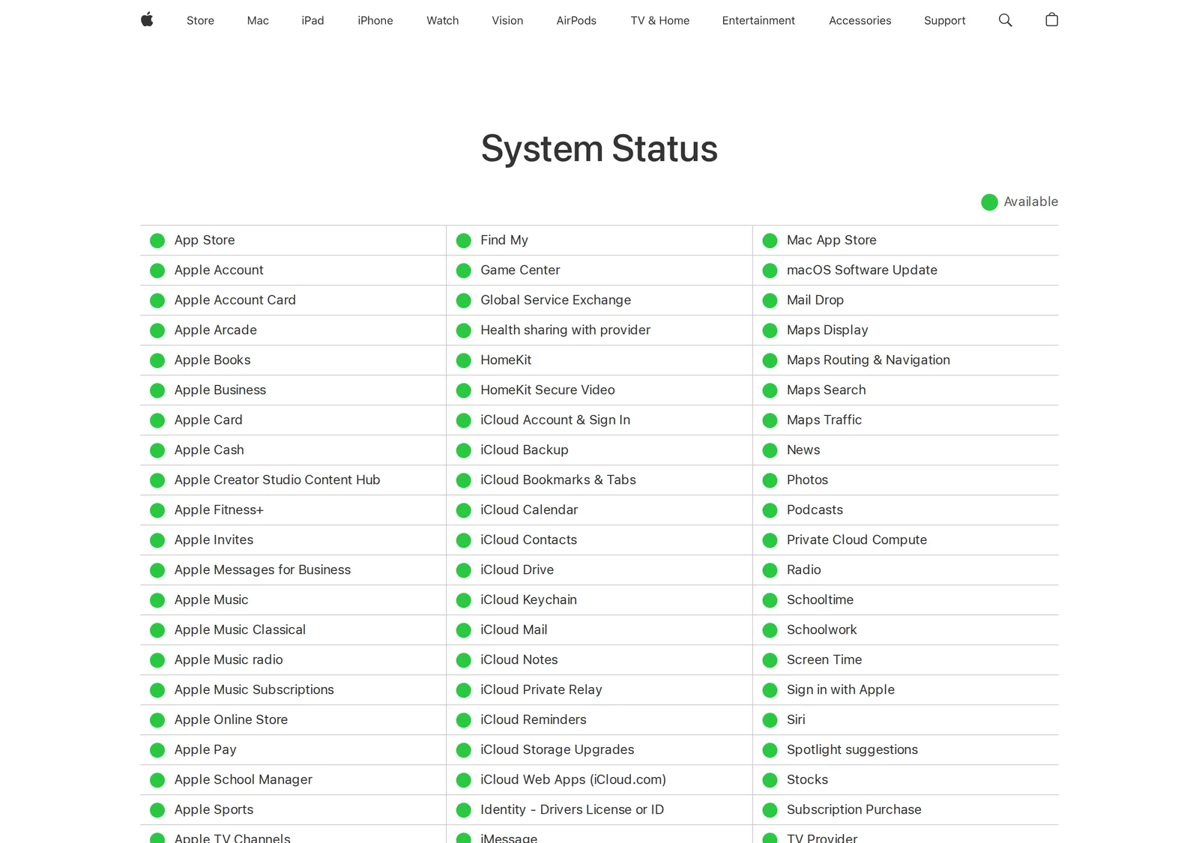This screenshot has width=1199, height=843.
Task: Click the Apple Online Store entry
Action: 231,719
